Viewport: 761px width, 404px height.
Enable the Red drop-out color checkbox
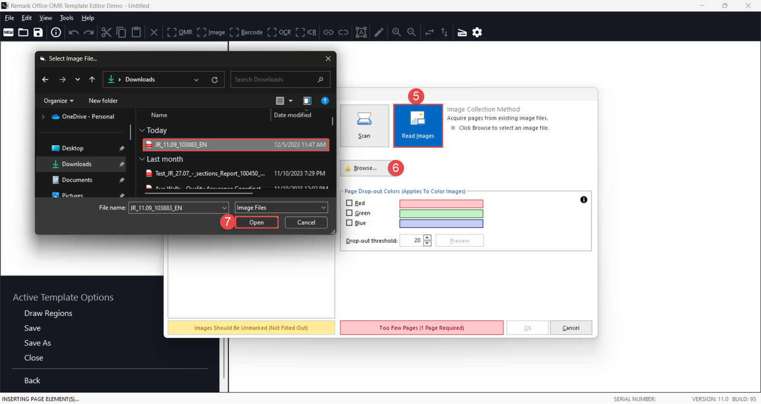tap(349, 203)
